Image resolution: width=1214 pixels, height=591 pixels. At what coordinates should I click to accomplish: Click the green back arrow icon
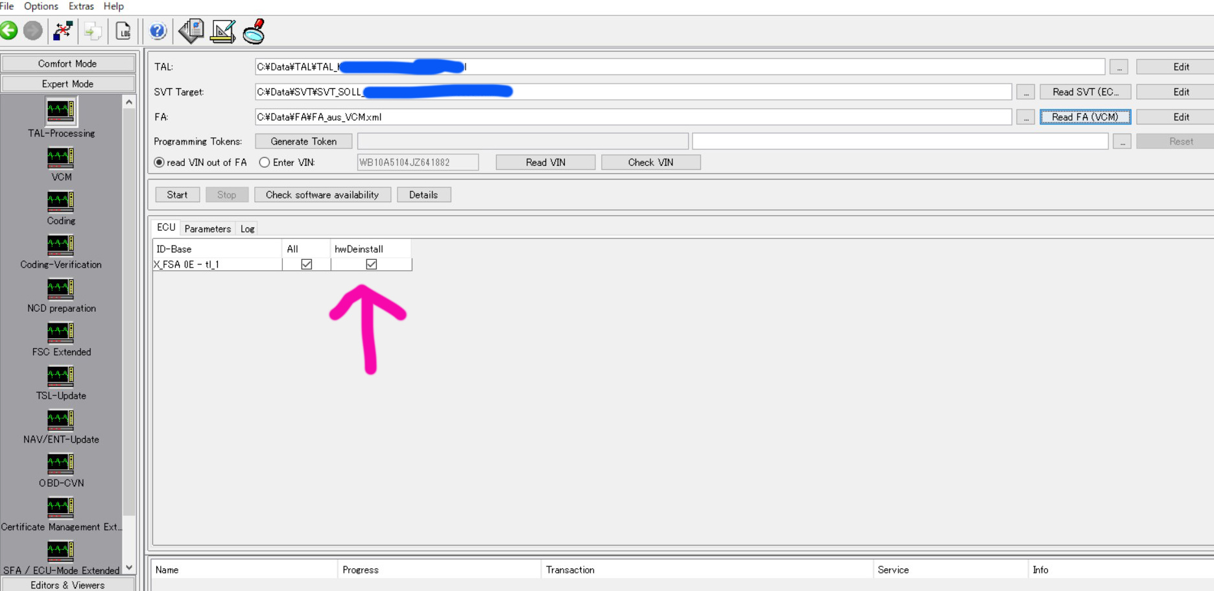pyautogui.click(x=9, y=30)
